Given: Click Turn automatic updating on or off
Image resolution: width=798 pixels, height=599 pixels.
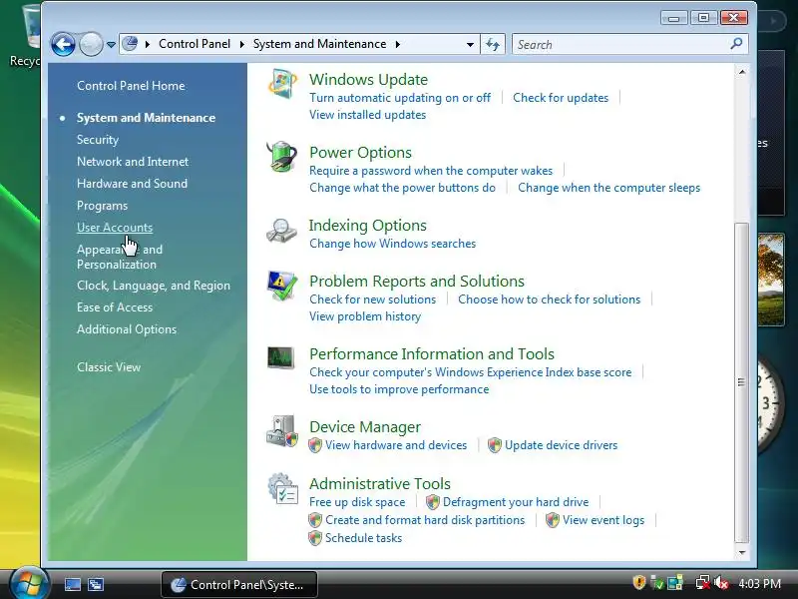Looking at the screenshot, I should click(400, 98).
